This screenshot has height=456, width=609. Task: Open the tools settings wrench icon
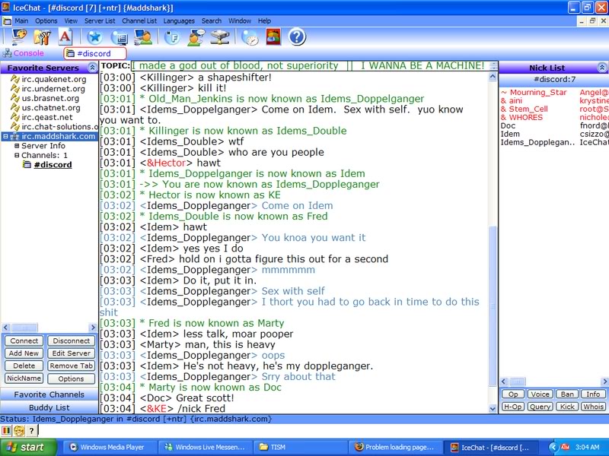(x=42, y=37)
